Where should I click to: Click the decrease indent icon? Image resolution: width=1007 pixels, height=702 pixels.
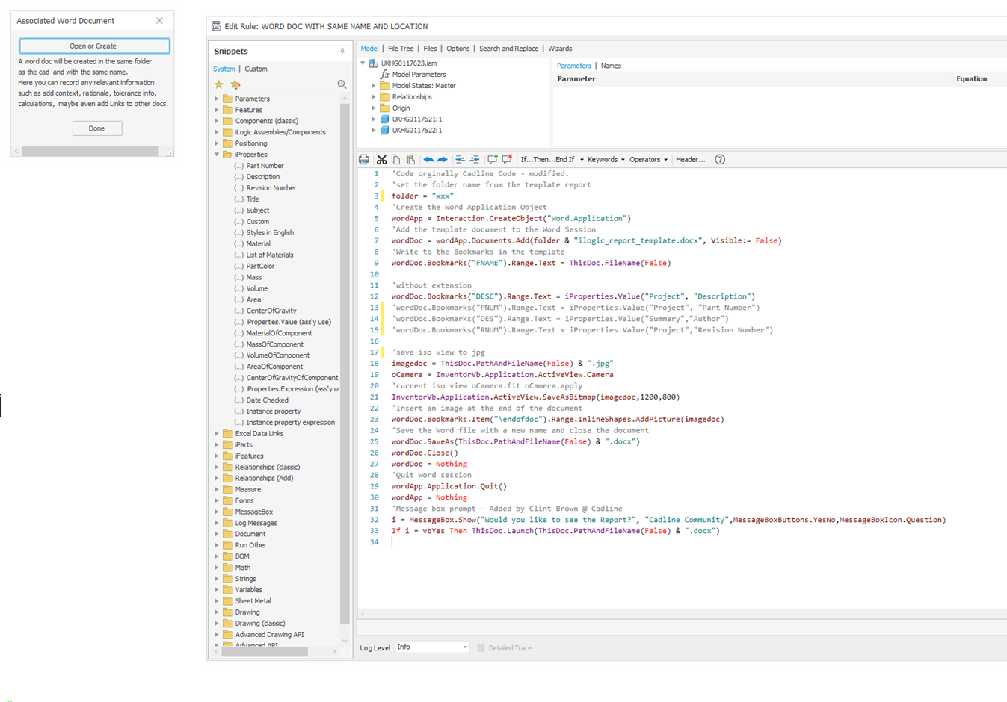(475, 159)
